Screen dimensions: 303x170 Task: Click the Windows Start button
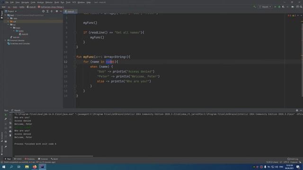4,167
